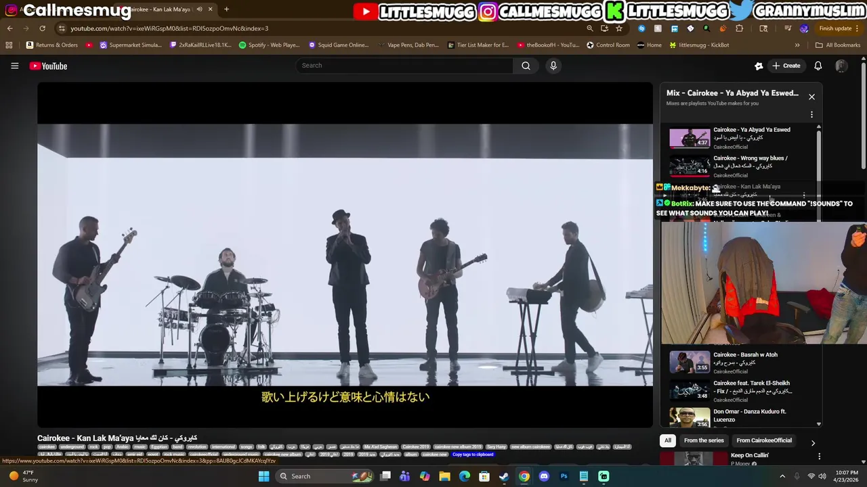Image resolution: width=867 pixels, height=487 pixels.
Task: Open Microsoft Edge from the taskbar
Action: pyautogui.click(x=464, y=476)
